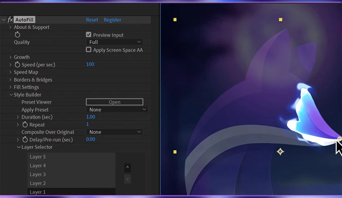
Task: Expand the Borders & Bridges section
Action: point(10,80)
